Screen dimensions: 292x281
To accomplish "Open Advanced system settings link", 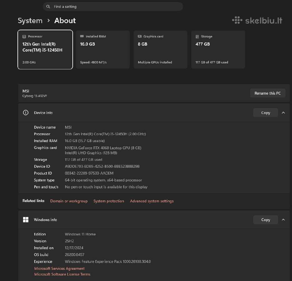I will point(152,201).
